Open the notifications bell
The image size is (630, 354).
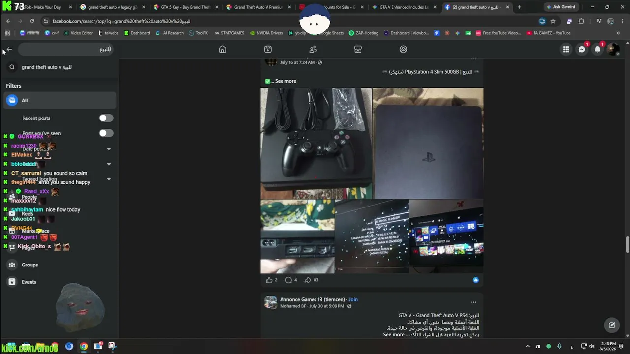pyautogui.click(x=598, y=49)
